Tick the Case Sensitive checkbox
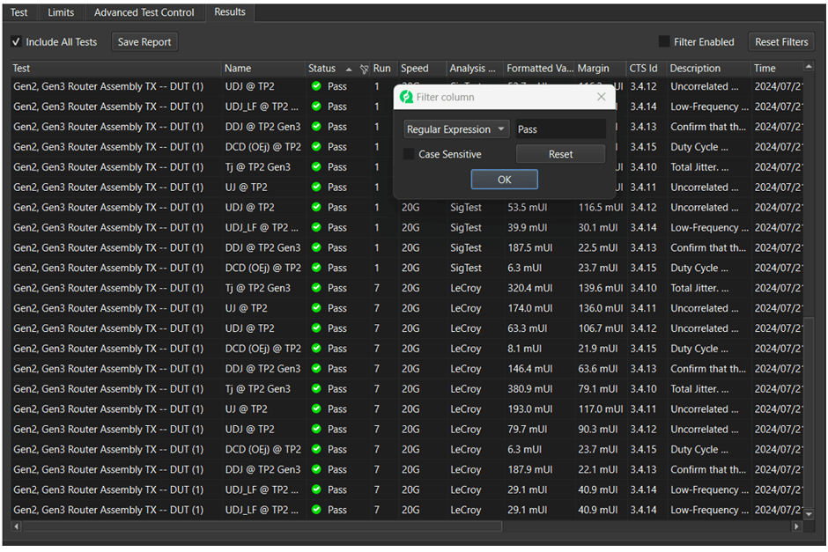 (409, 154)
